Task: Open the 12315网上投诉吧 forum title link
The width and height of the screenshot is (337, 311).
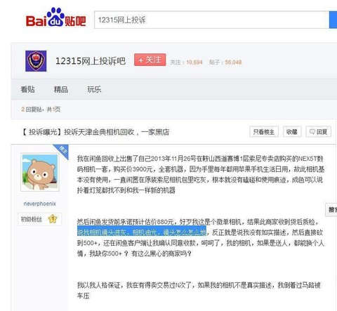Action: tap(91, 61)
